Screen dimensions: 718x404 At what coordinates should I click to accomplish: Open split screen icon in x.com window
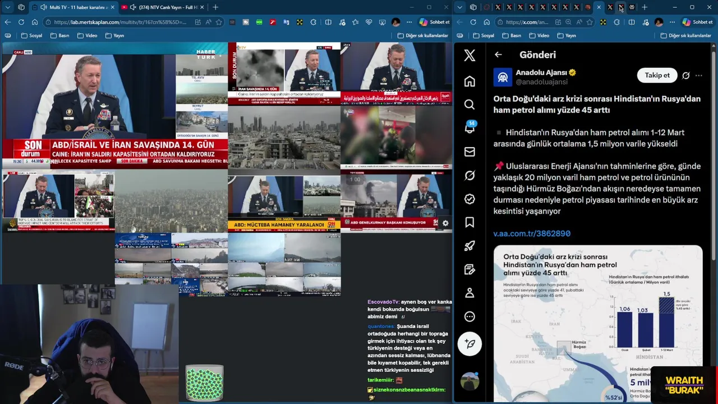coord(632,22)
